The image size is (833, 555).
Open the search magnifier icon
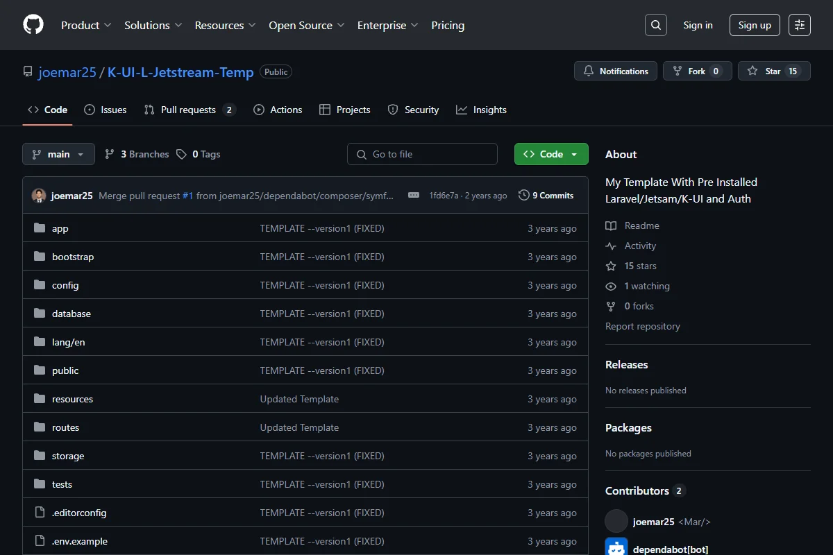click(x=656, y=25)
